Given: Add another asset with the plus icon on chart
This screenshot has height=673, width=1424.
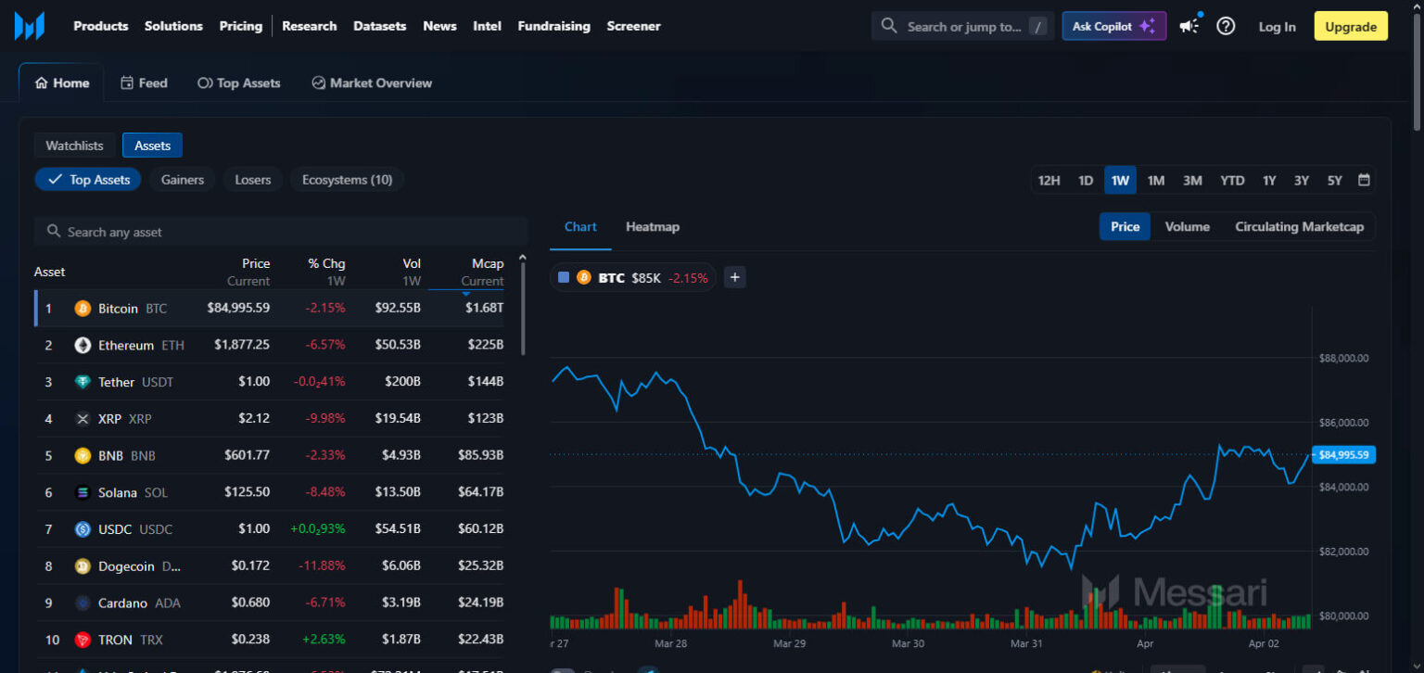Looking at the screenshot, I should pos(734,277).
